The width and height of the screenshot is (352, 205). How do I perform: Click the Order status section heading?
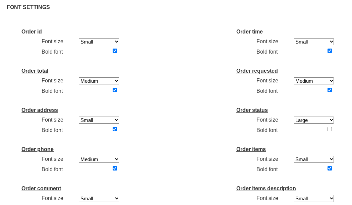coord(252,110)
